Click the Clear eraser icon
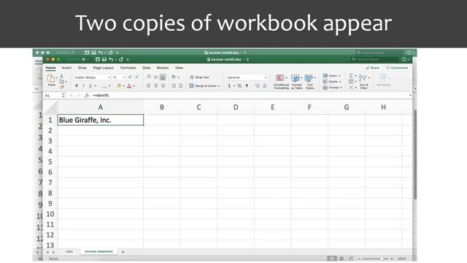This screenshot has height=263, width=467. tap(351, 88)
